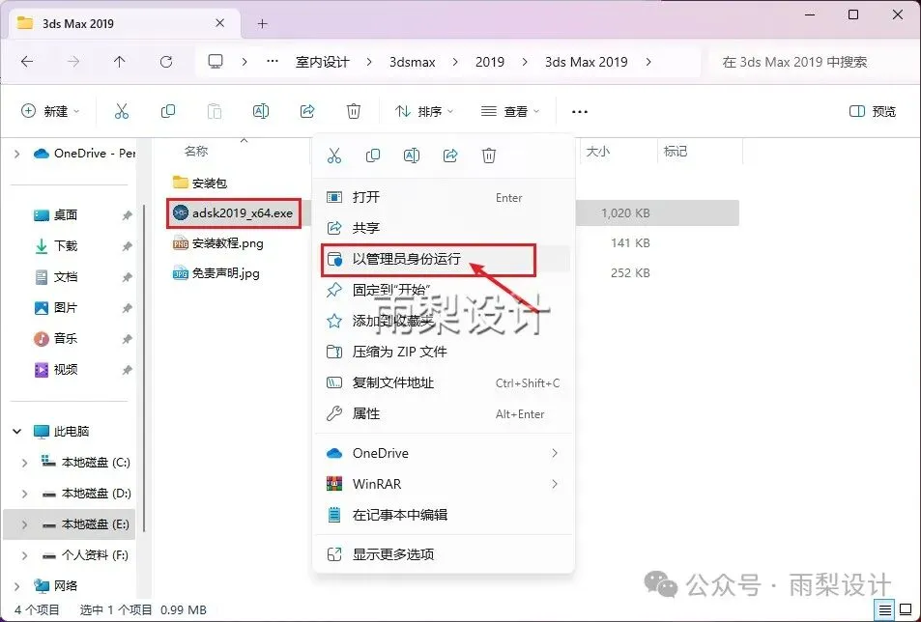Choose 压缩为 ZIP 文件
Viewport: 921px width, 622px height.
click(x=444, y=352)
